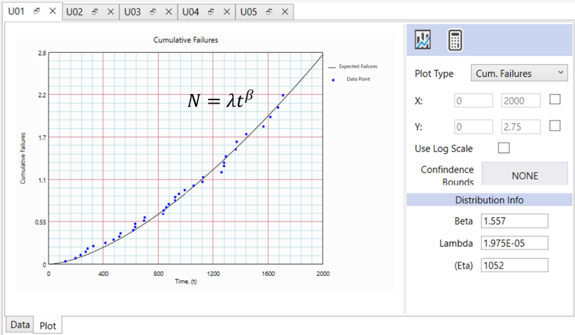This screenshot has height=335, width=575.
Task: Enable the X axis limits checkbox
Action: click(554, 100)
